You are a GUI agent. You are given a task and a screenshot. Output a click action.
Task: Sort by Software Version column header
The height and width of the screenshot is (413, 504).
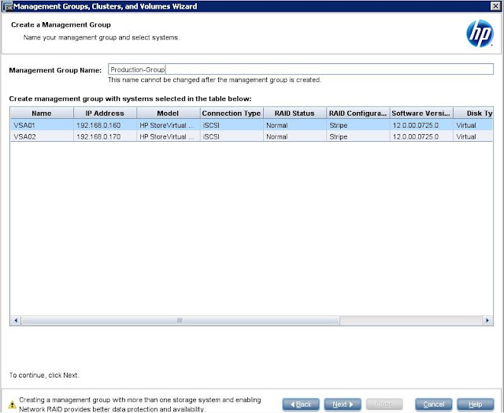tap(421, 113)
